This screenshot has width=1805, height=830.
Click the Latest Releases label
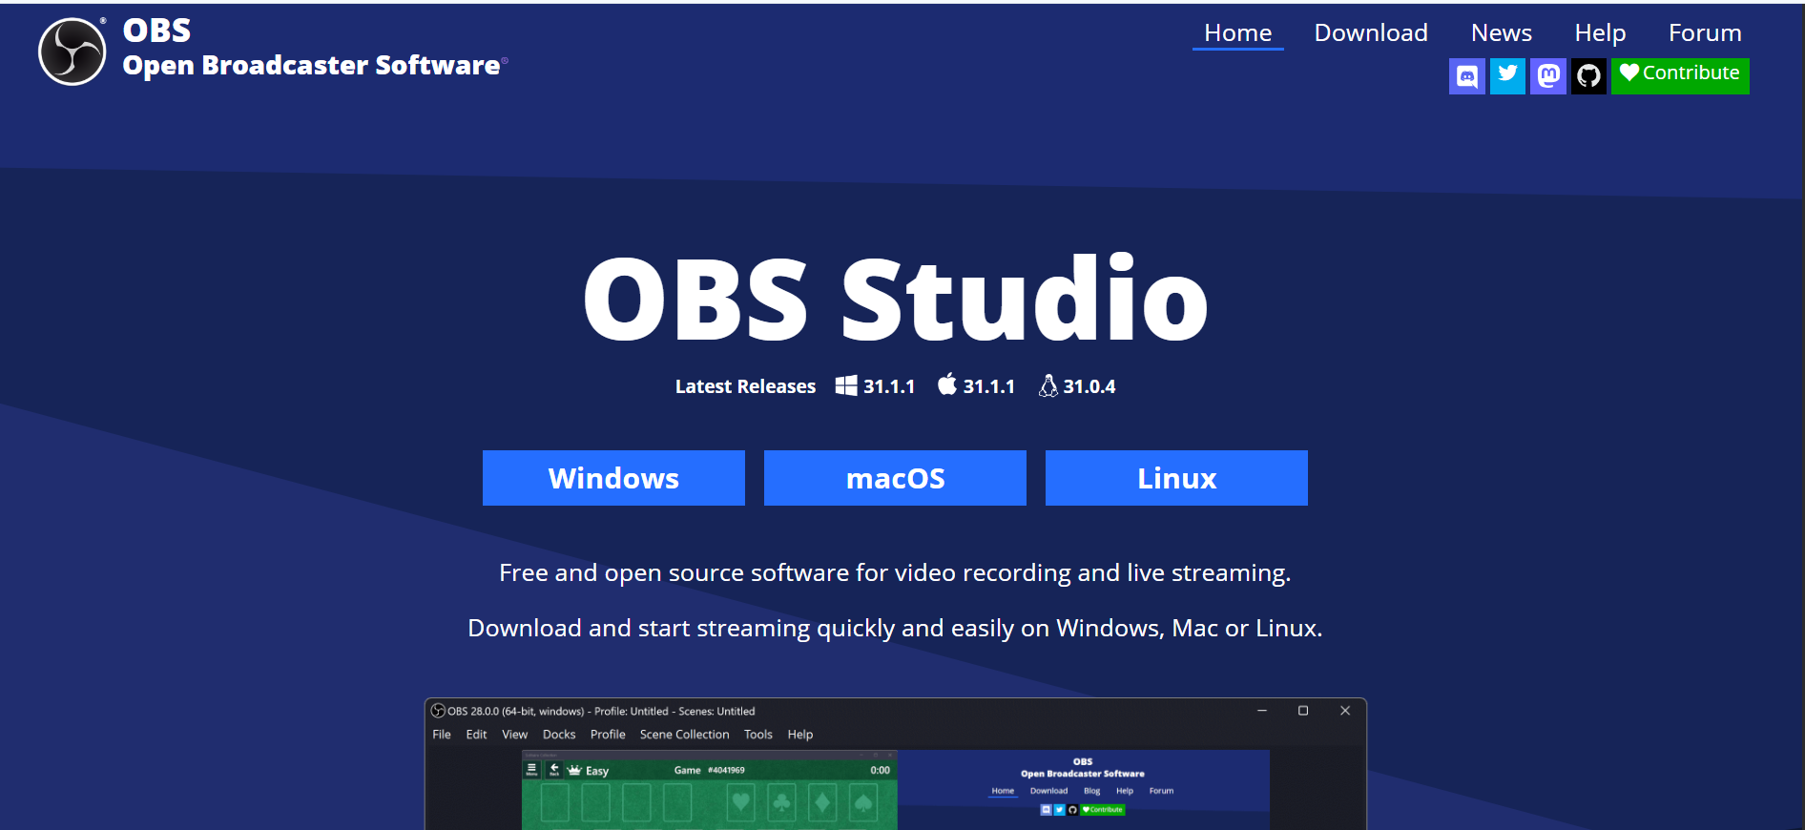tap(745, 386)
